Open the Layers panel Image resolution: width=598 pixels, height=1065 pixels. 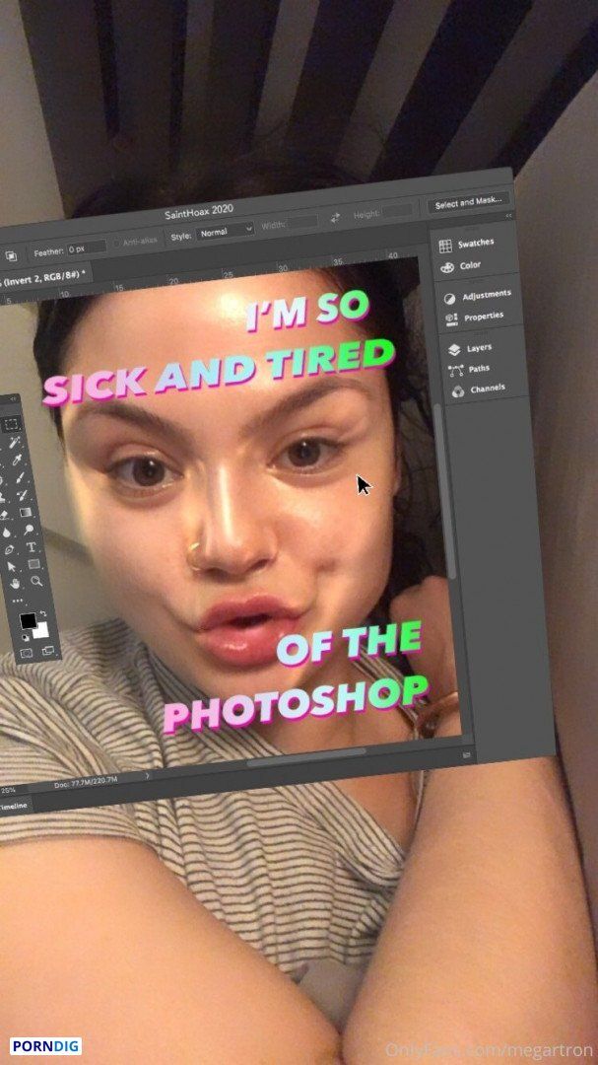(x=470, y=349)
